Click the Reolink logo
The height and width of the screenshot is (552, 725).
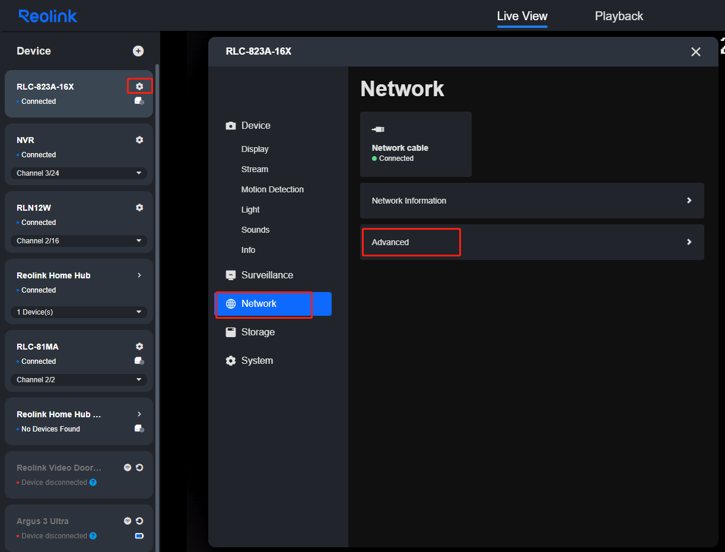point(47,16)
